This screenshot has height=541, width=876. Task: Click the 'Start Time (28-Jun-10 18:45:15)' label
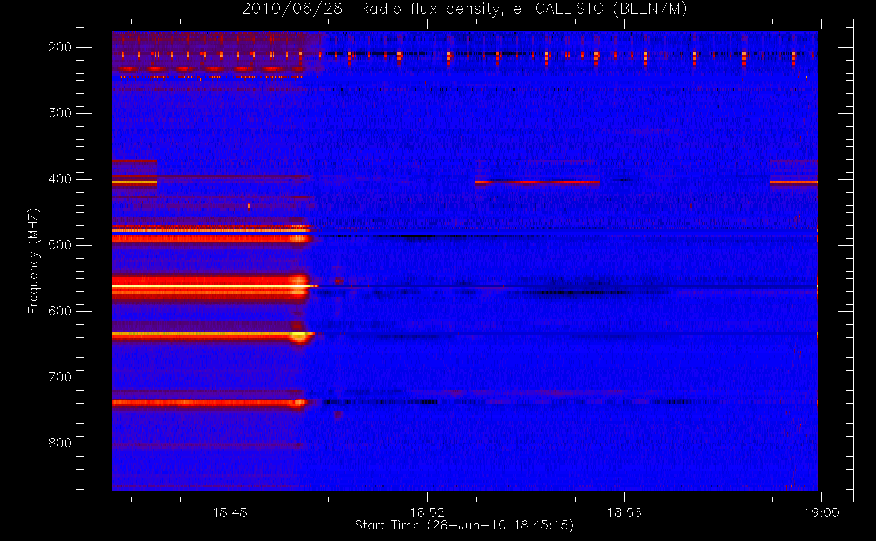464,525
